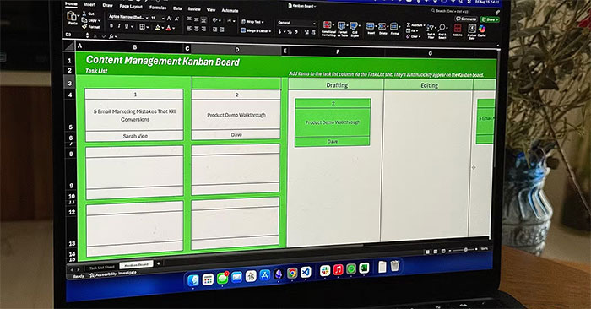Increase font size with the larger A icon
This screenshot has width=591, height=309.
169,18
